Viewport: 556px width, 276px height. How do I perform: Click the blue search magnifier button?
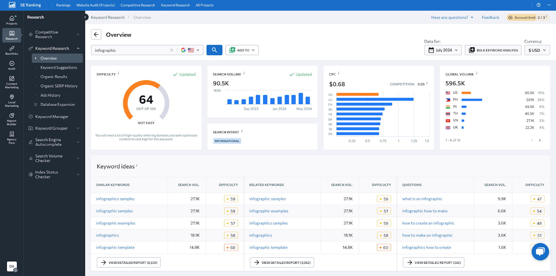[214, 50]
